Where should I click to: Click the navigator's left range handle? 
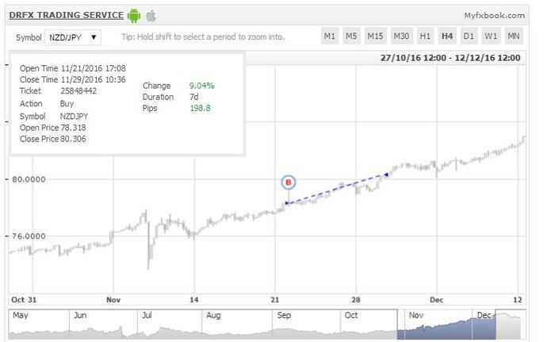pyautogui.click(x=397, y=325)
